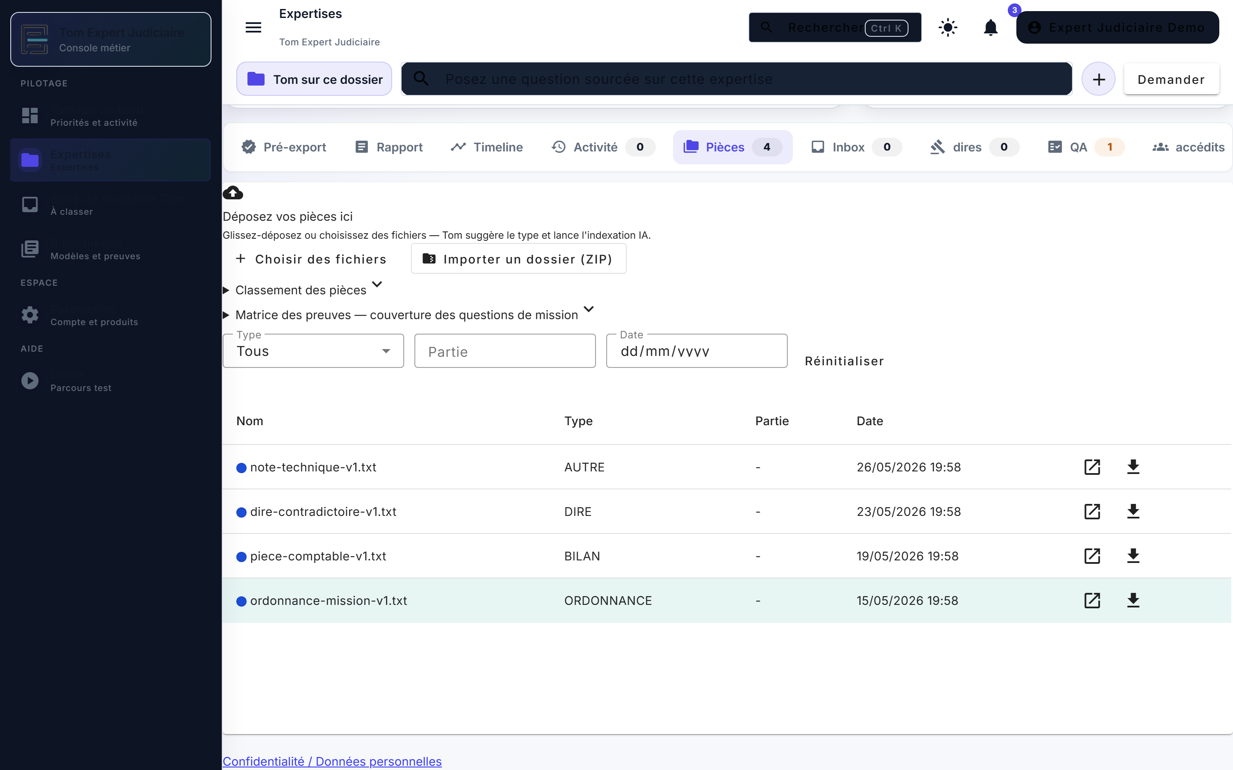
Task: Click the sourced question search field
Action: click(x=737, y=79)
